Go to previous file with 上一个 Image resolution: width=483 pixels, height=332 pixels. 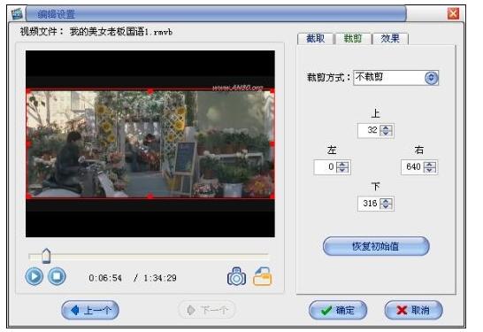pyautogui.click(x=90, y=310)
